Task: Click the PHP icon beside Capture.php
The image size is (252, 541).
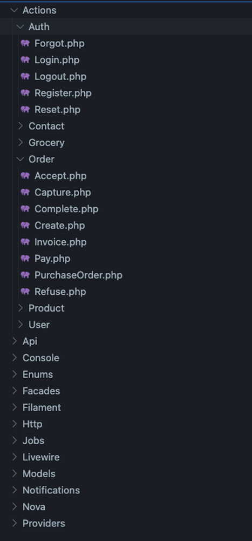Action: (25, 193)
